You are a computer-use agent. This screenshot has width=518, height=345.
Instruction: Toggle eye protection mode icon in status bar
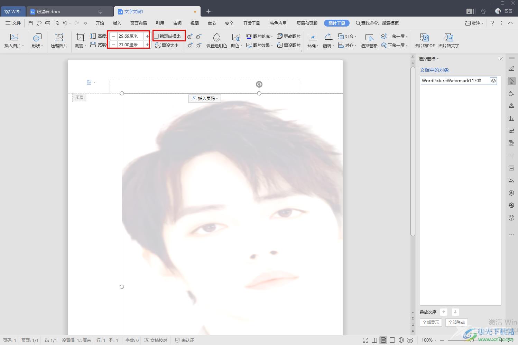[410, 340]
